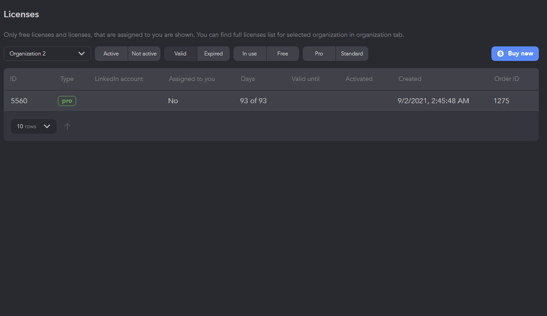Click the '93 of 93' days value
Screen dimensions: 547x316
(253, 101)
